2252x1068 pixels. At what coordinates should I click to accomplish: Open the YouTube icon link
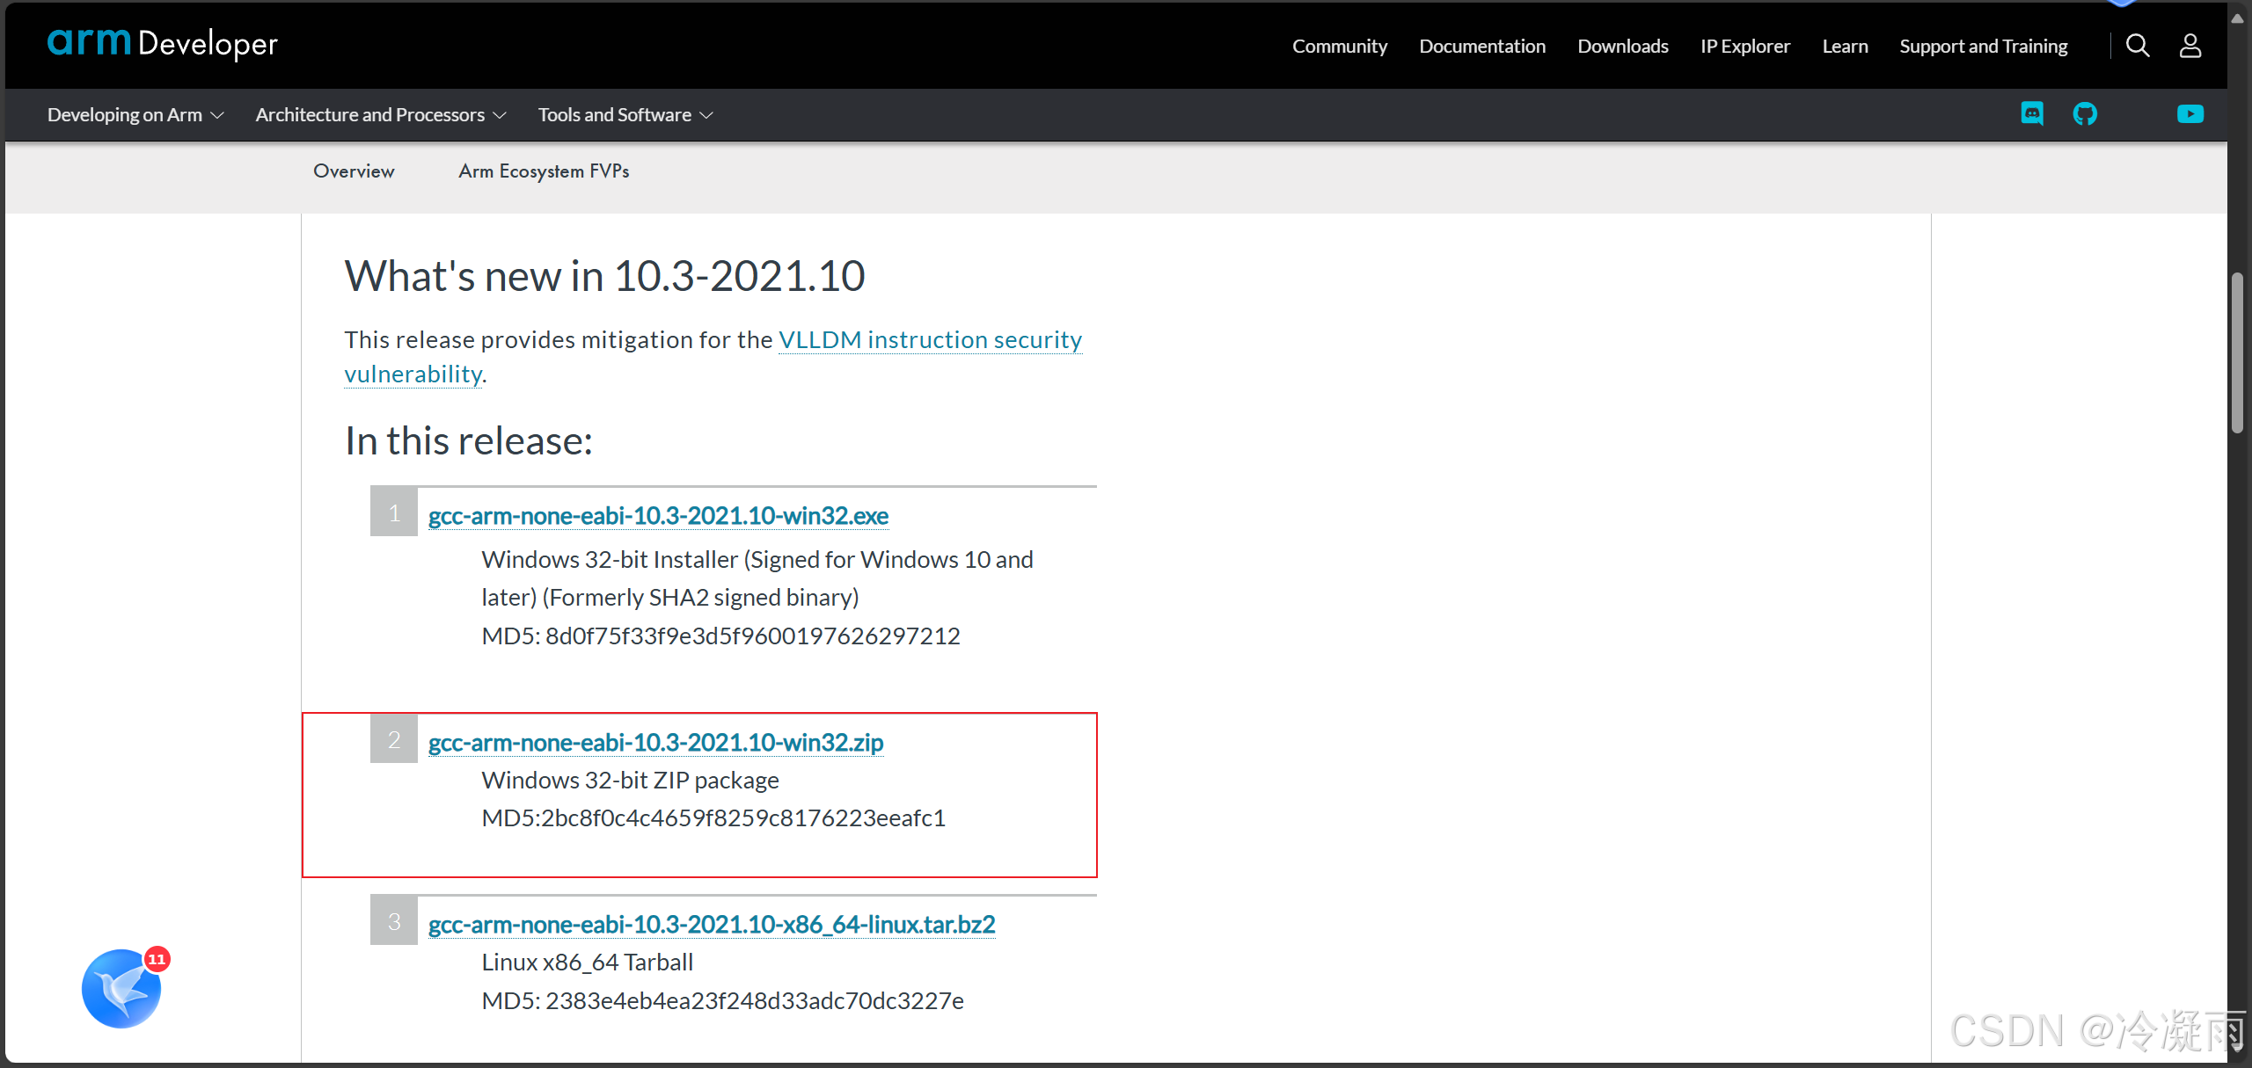pyautogui.click(x=2190, y=114)
